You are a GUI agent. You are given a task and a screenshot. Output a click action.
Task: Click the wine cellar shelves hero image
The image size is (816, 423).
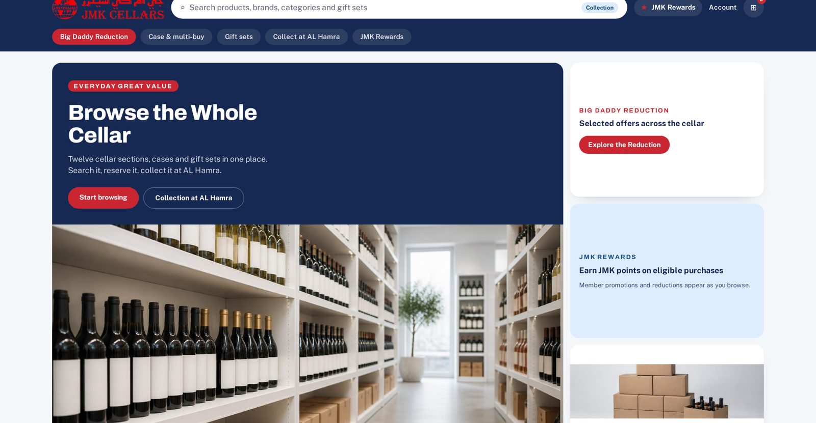pyautogui.click(x=308, y=324)
